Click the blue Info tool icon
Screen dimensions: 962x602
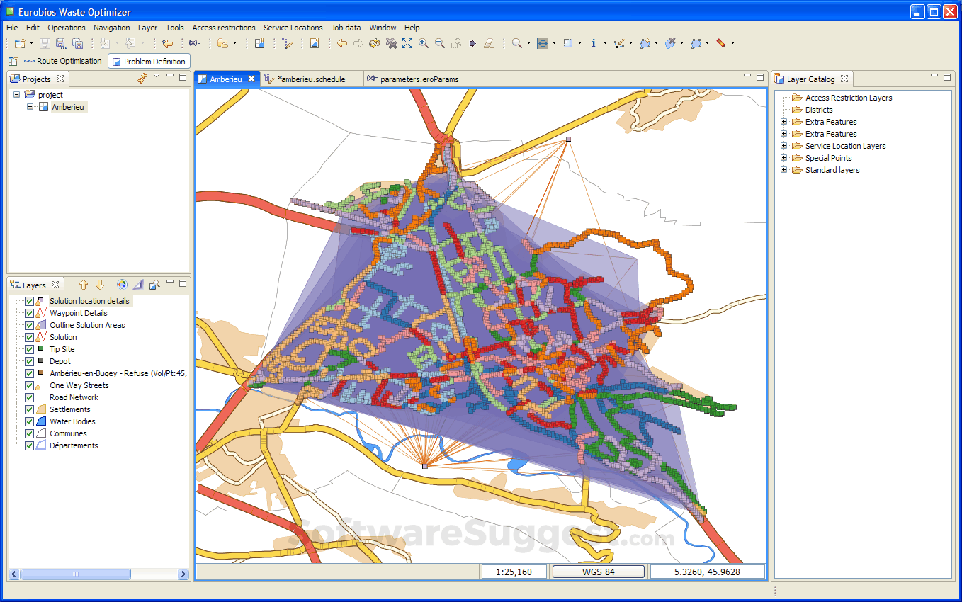(x=594, y=43)
